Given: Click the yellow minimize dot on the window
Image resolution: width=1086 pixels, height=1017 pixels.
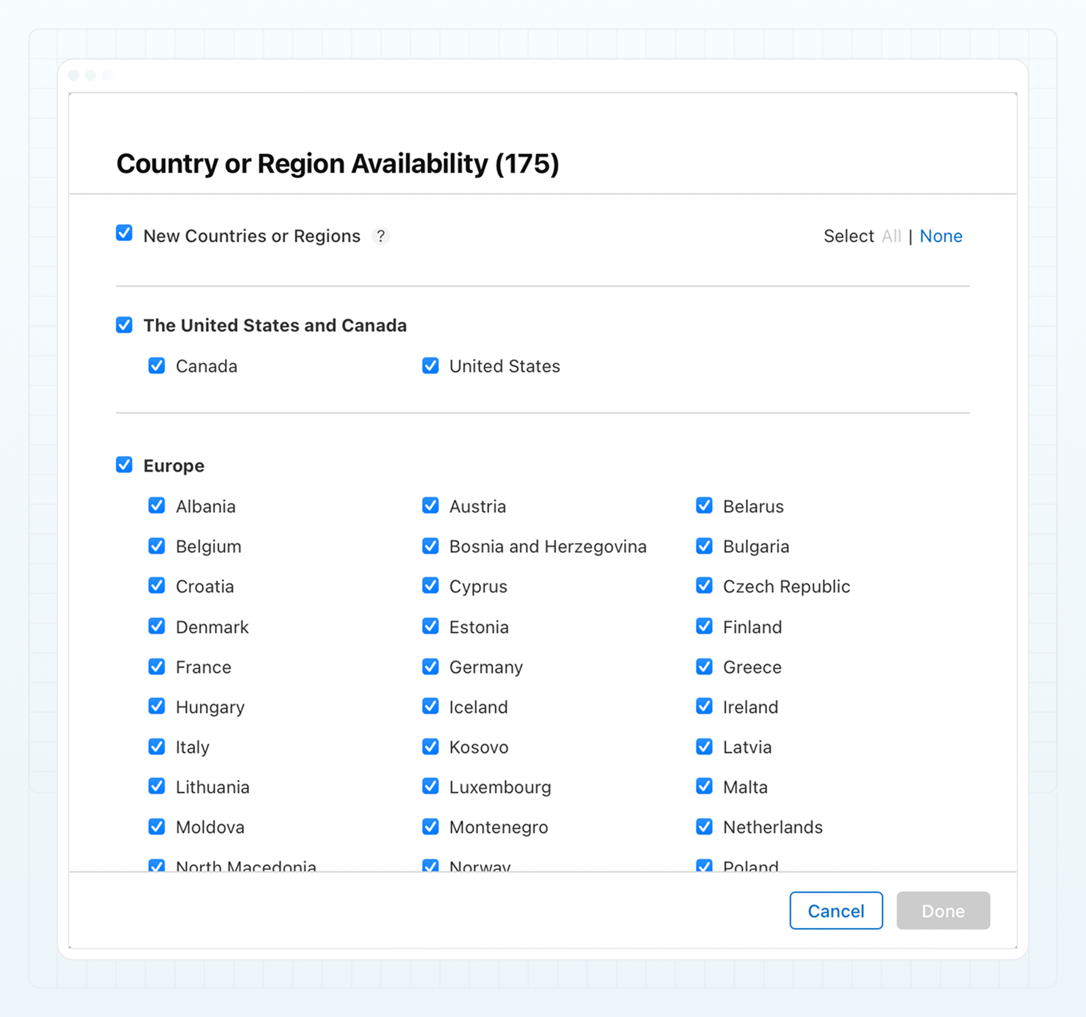Looking at the screenshot, I should 90,74.
